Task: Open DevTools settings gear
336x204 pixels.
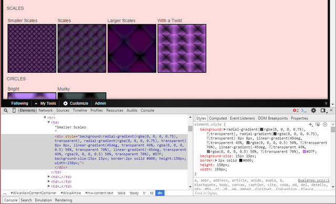Action: (x=313, y=111)
